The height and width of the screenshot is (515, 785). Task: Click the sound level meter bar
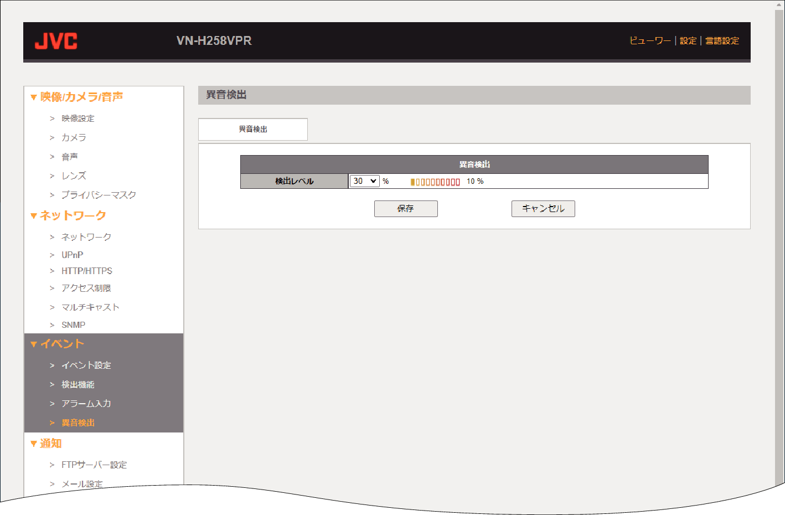(435, 182)
